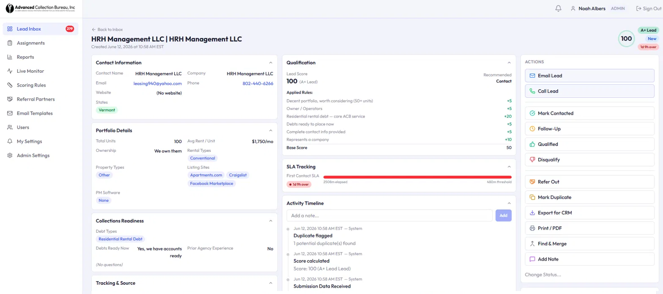Collapse the Qualification panel

point(509,63)
